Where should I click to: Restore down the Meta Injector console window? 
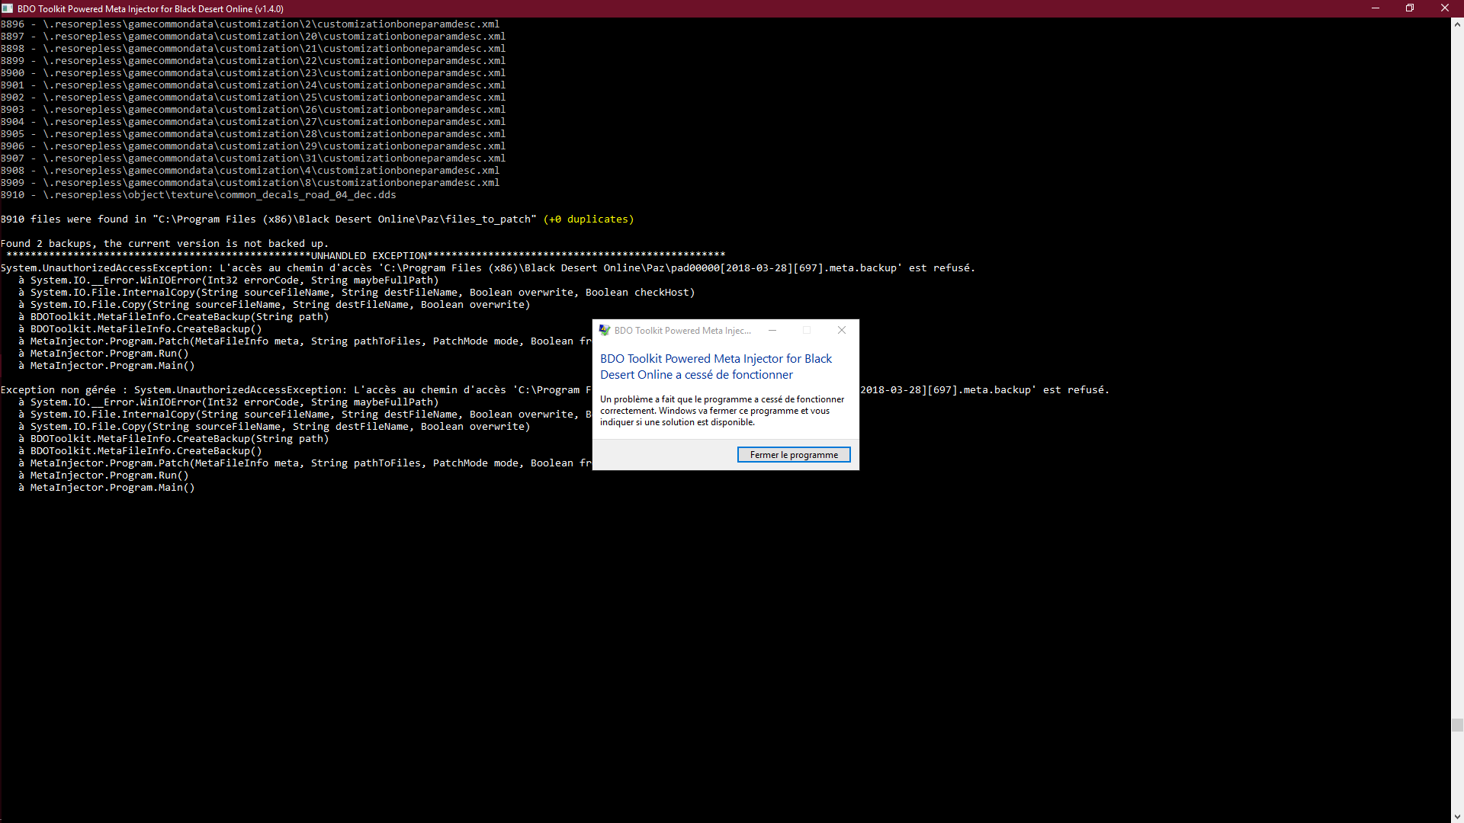click(x=1410, y=8)
